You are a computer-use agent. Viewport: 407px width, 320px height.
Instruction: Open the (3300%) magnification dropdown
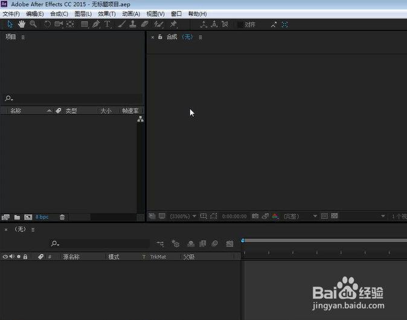(183, 217)
